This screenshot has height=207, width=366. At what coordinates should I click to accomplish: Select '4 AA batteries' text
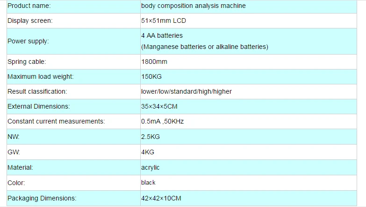click(162, 35)
